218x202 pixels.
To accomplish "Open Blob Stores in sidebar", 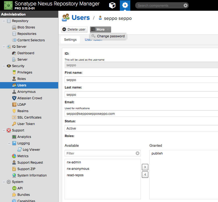I will [26, 27].
